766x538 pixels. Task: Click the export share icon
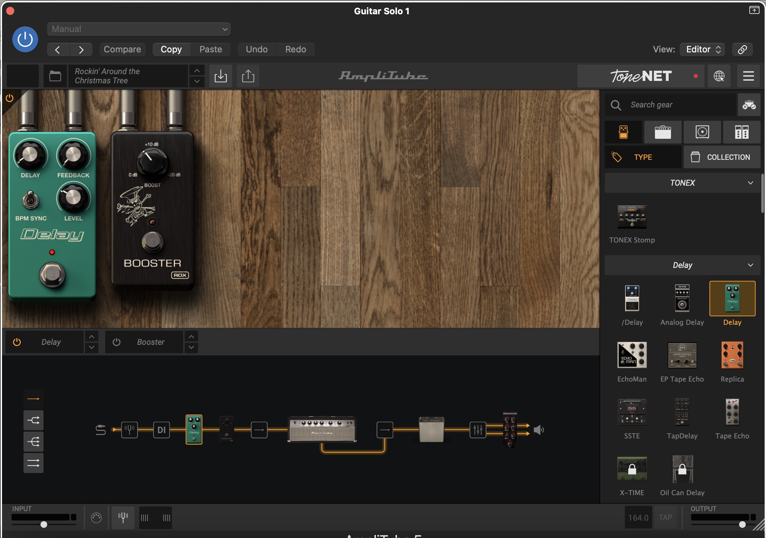248,76
